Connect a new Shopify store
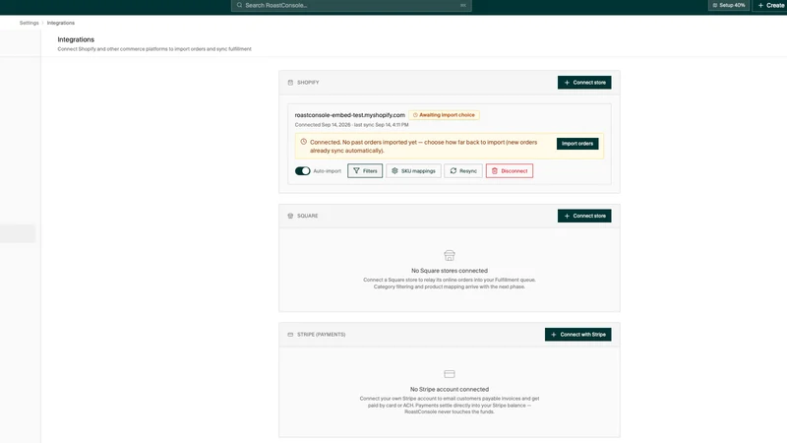 584,83
